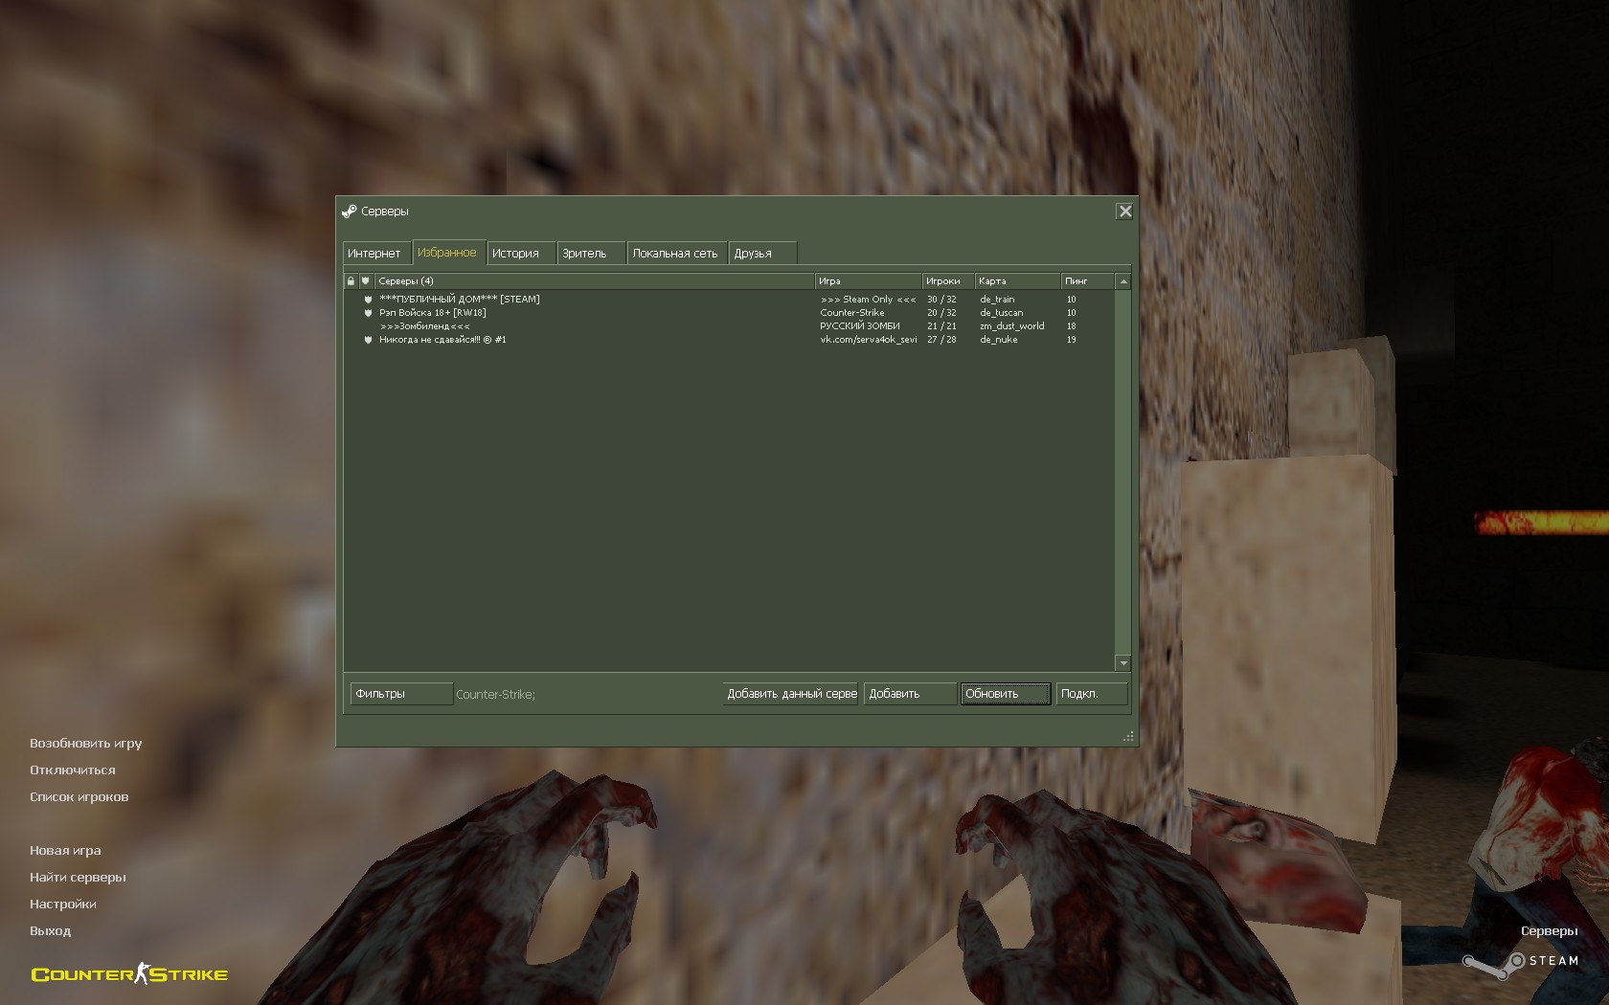Click the scrollbar down arrow
Screen dimensions: 1609x1005
point(1123,663)
